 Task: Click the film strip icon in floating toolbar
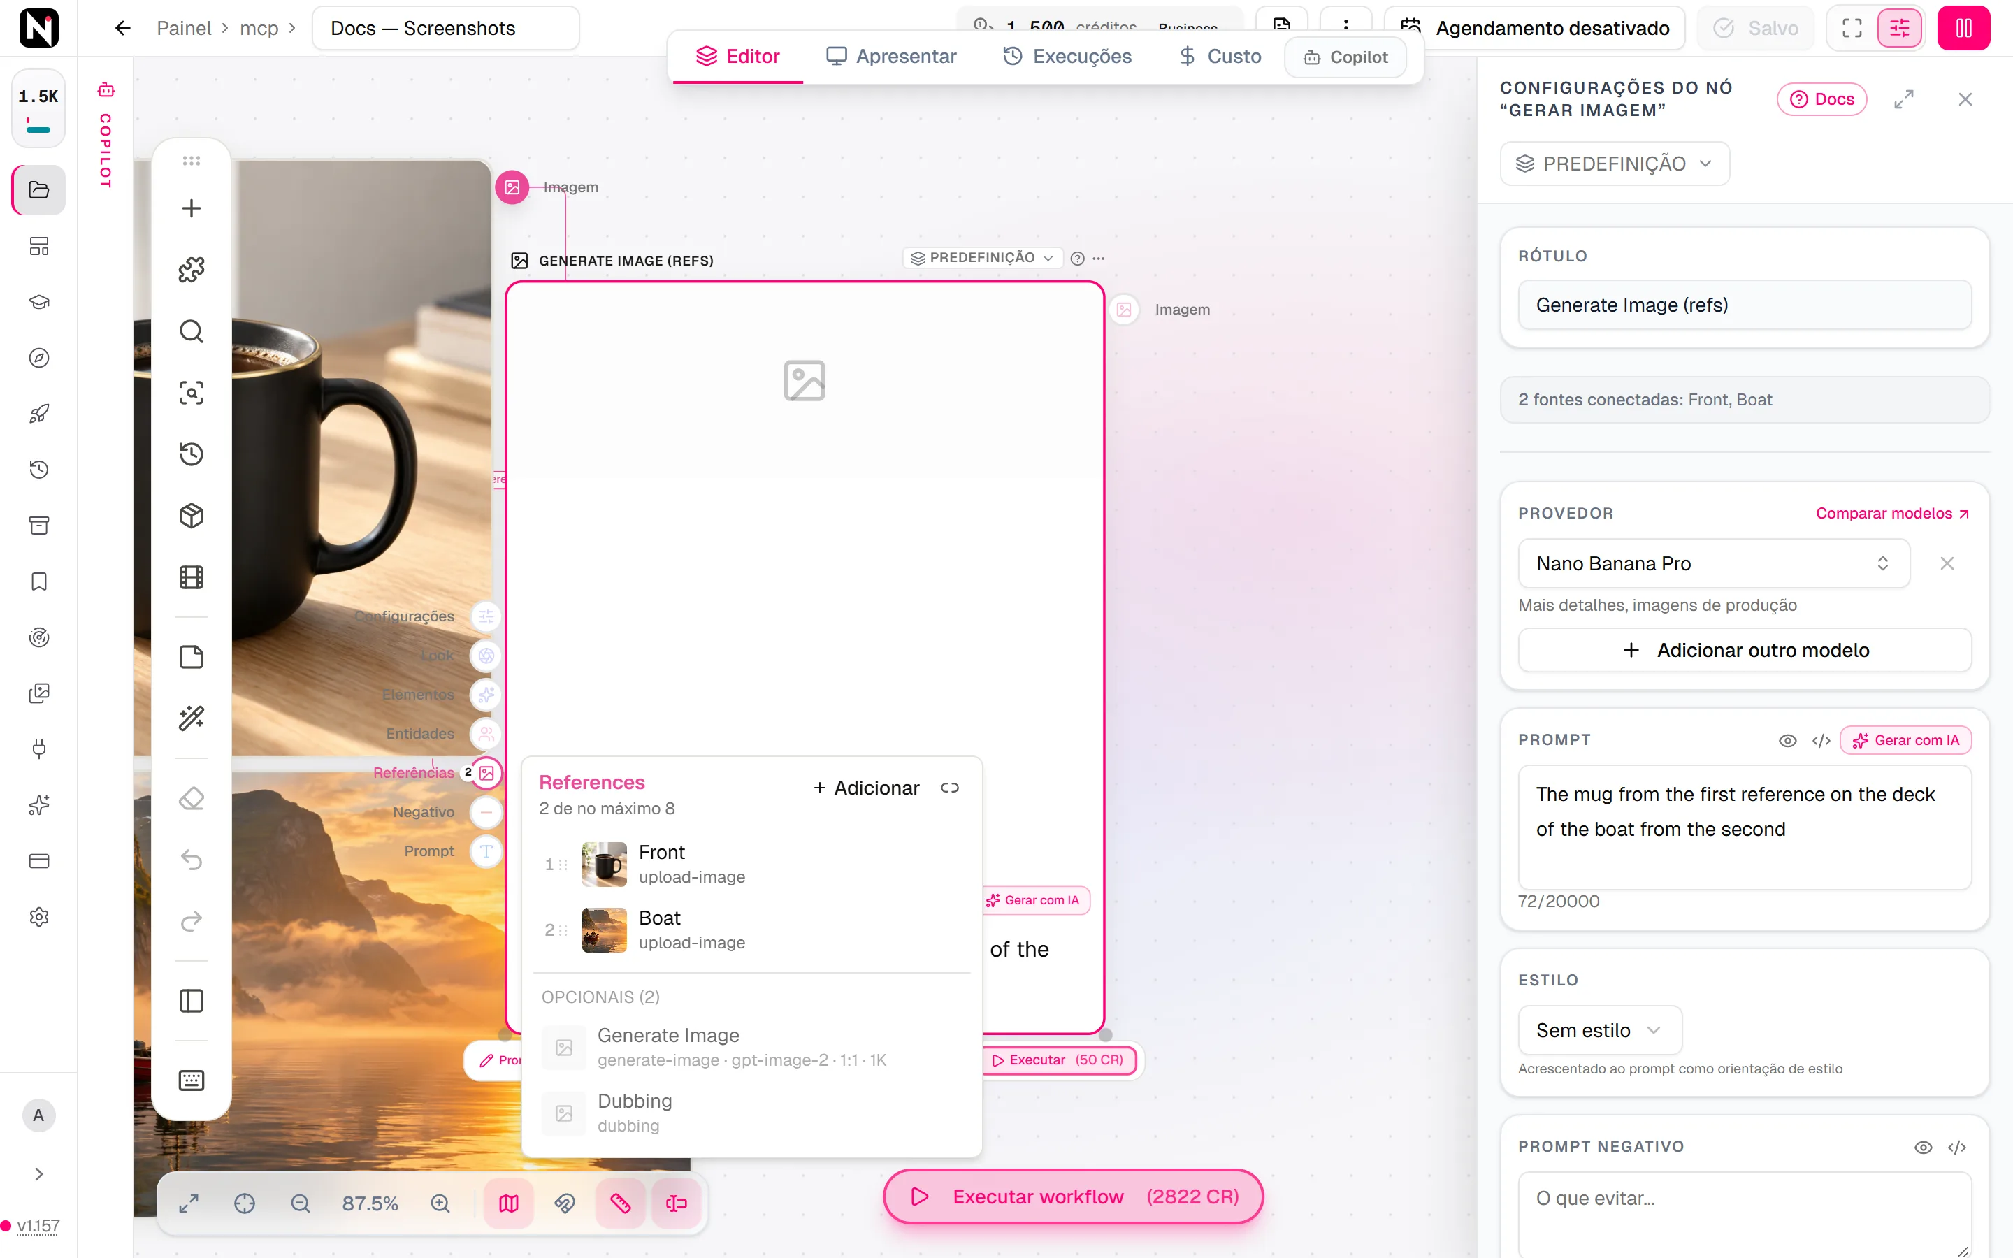[x=192, y=577]
